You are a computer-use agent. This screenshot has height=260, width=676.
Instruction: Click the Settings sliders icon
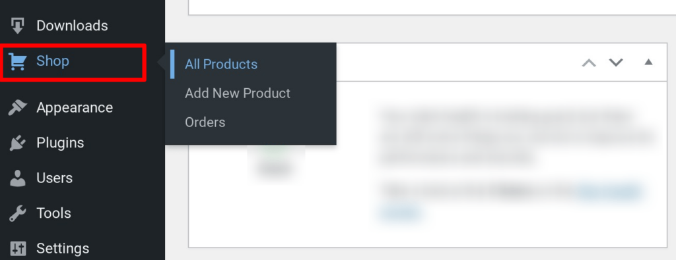[18, 248]
